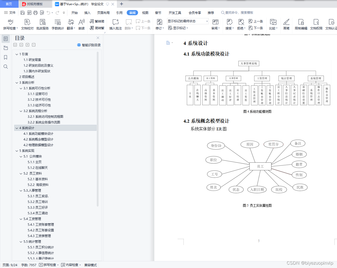Close the 目录 outline panel
The height and width of the screenshot is (268, 337).
pyautogui.click(x=98, y=38)
